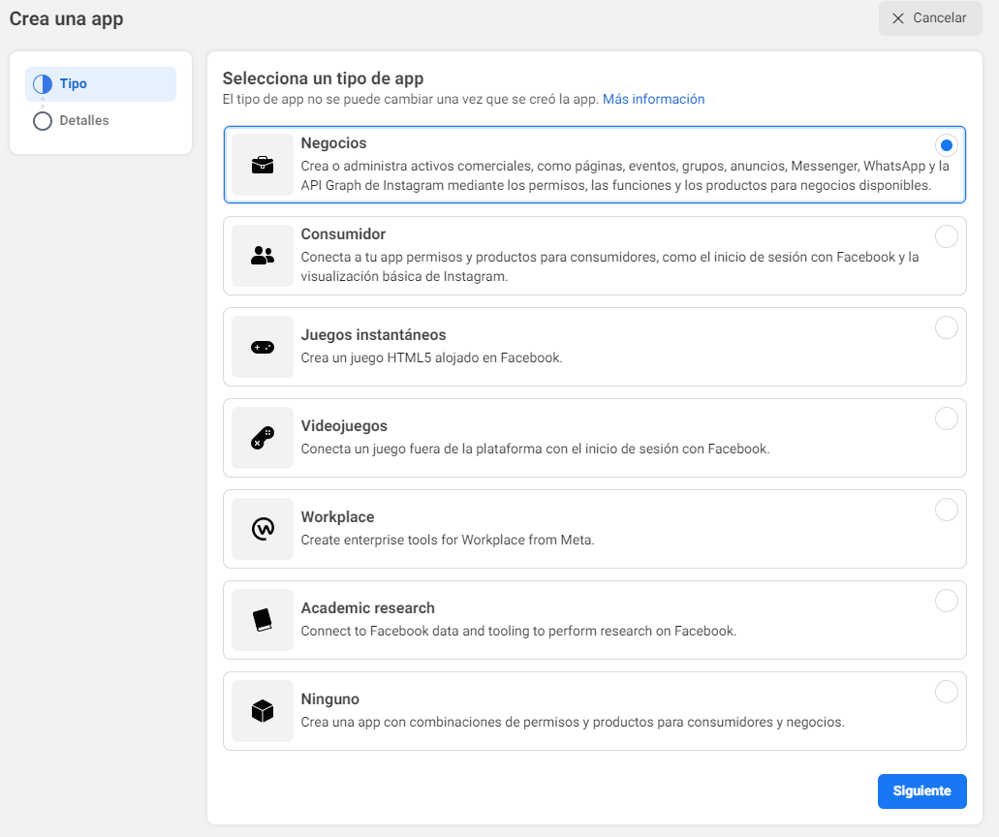Select the Juegos instantáneos option card

(596, 347)
